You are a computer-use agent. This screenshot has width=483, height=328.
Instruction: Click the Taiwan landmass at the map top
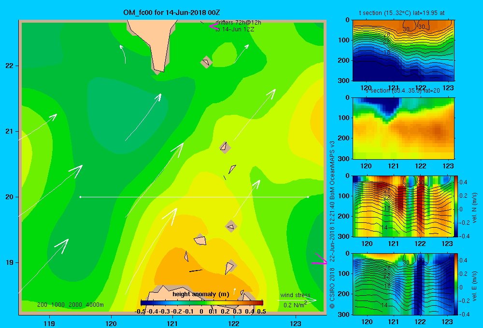(x=154, y=40)
